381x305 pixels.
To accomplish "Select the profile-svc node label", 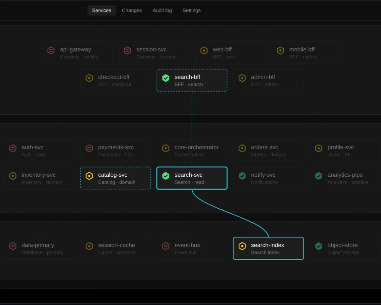I will point(341,147).
